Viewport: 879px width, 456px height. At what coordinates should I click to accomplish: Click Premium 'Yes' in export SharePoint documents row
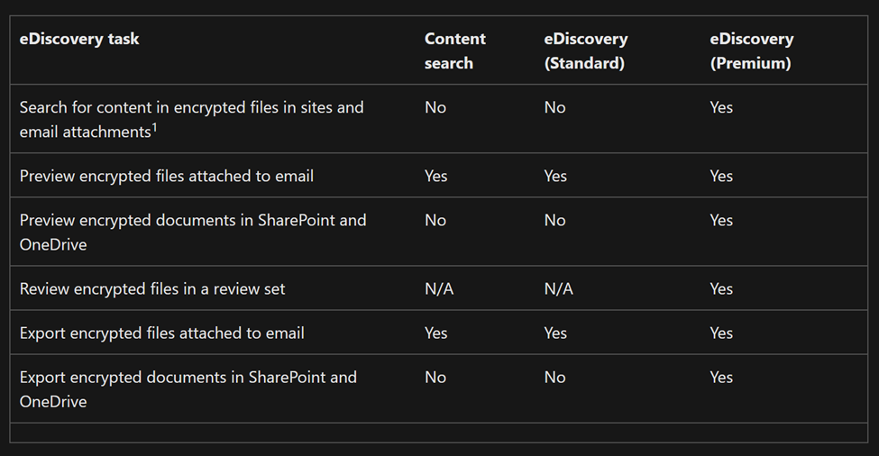721,378
